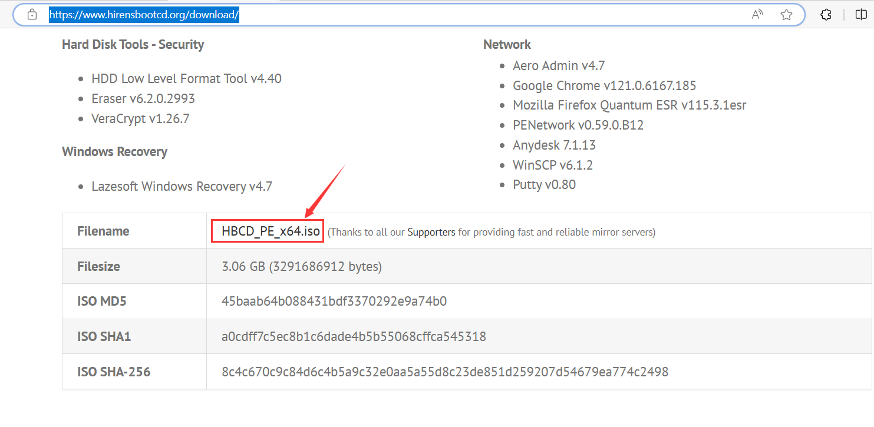
Task: Click the Google Chrome v121.0.6167.185 entry
Action: [604, 85]
